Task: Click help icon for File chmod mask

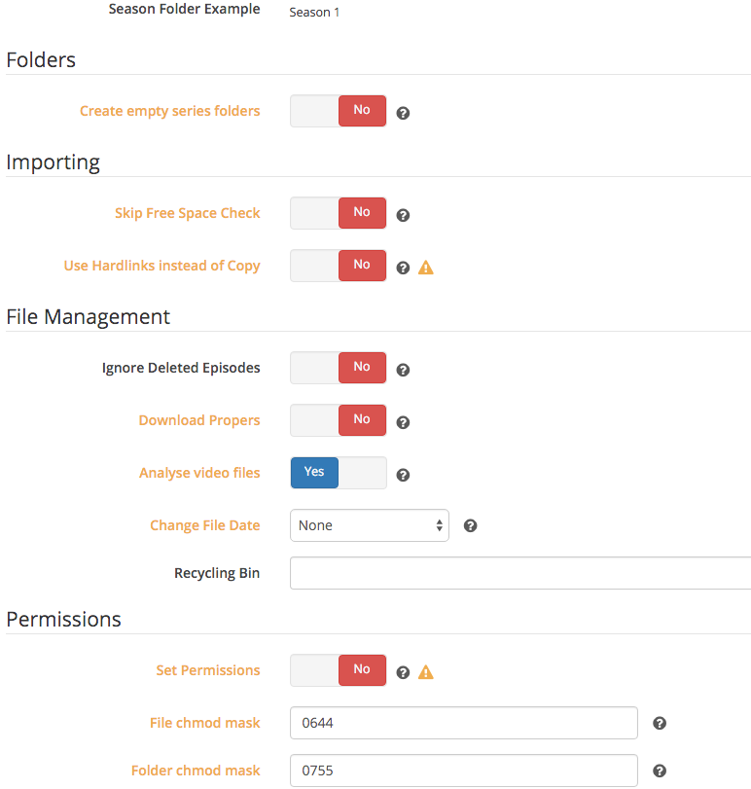Action: (x=659, y=723)
